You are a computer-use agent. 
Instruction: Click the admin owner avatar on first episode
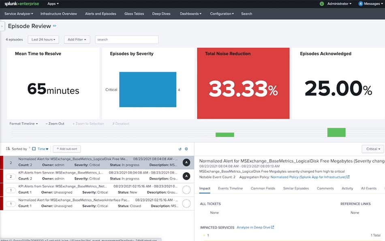click(x=186, y=162)
